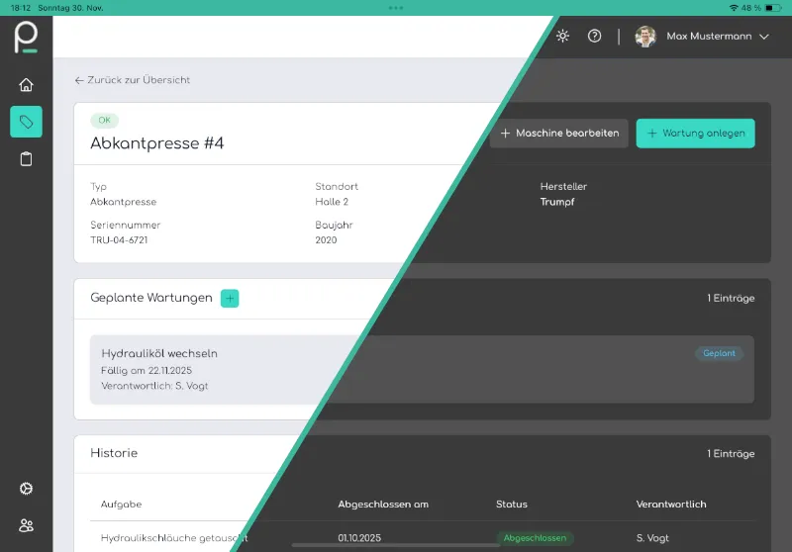Open the home dashboard icon
This screenshot has height=552, width=792.
[26, 85]
